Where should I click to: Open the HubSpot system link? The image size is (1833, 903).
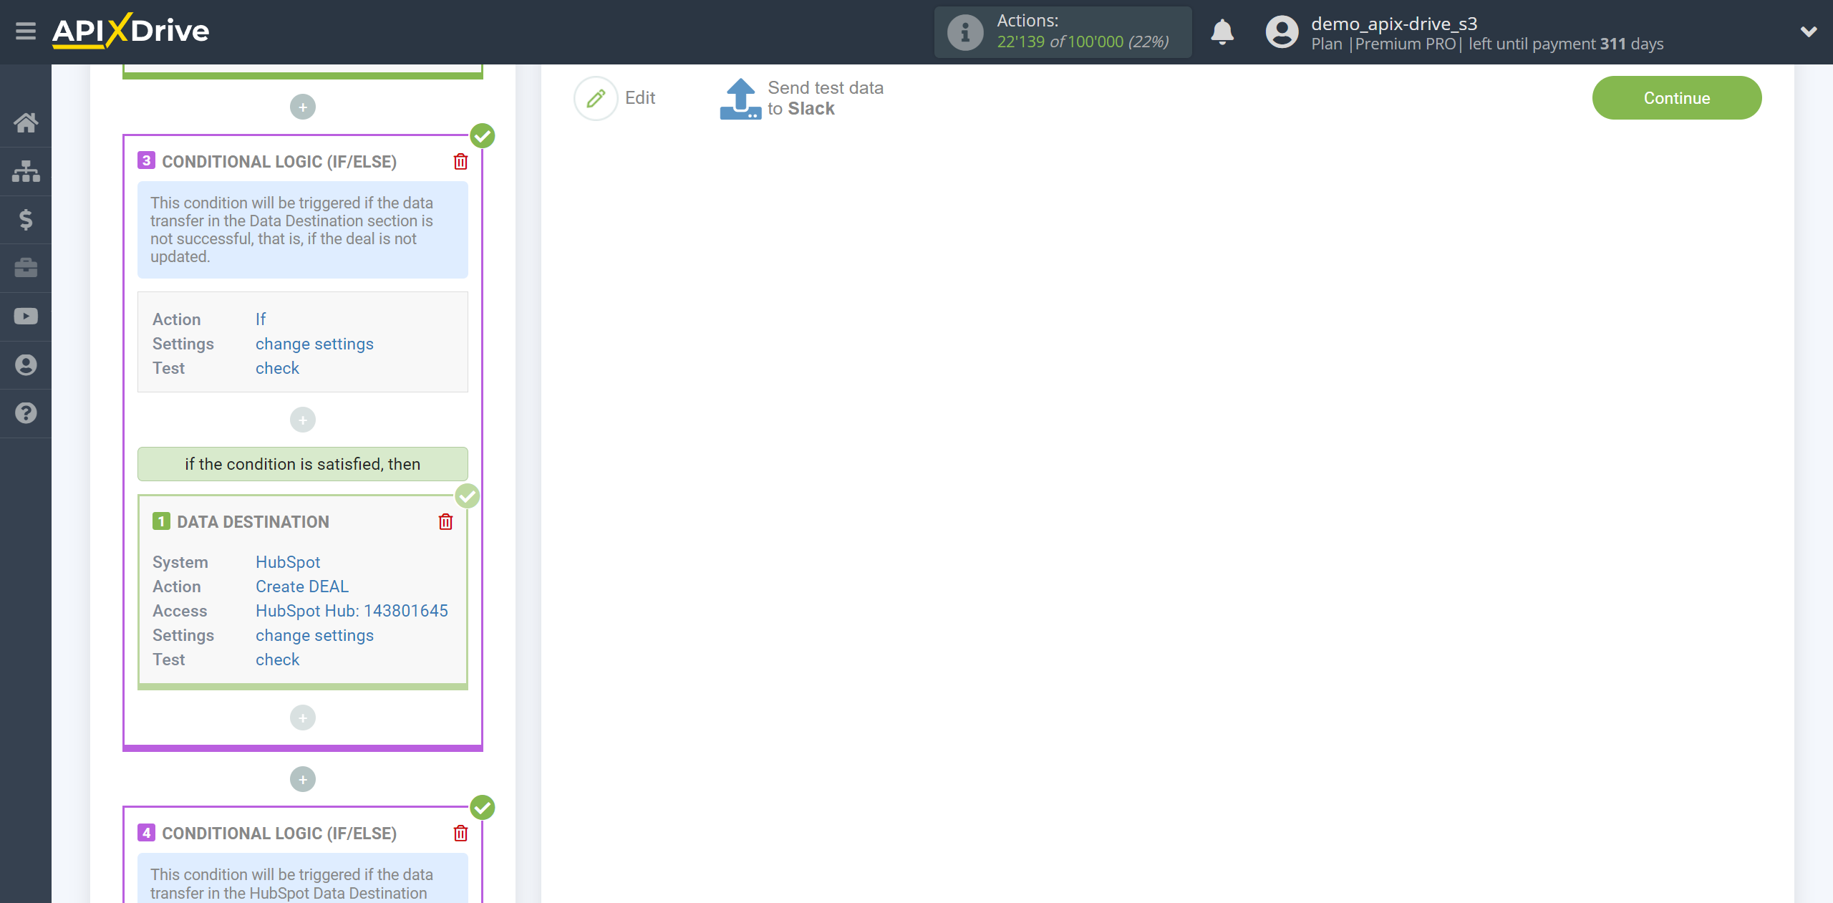click(288, 562)
